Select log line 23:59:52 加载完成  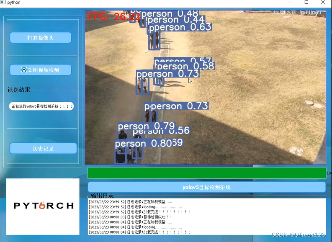[x=139, y=212]
